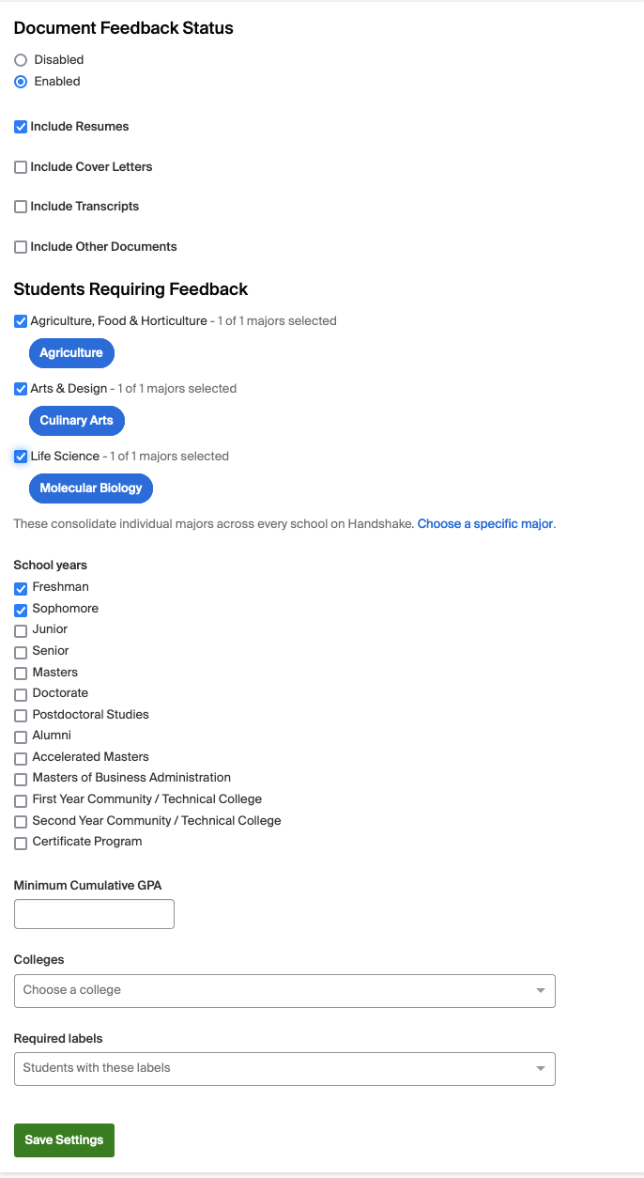Uncheck Agriculture, Food & Horticulture group
Image resolution: width=644 pixels, height=1178 pixels.
tap(20, 320)
